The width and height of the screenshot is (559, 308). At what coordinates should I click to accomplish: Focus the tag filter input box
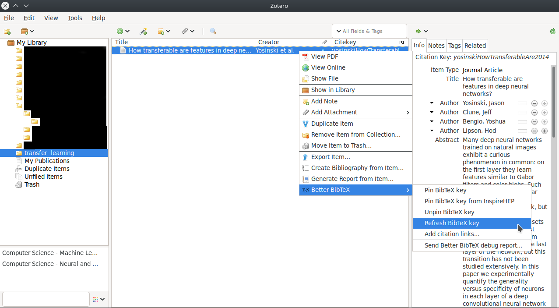click(46, 299)
